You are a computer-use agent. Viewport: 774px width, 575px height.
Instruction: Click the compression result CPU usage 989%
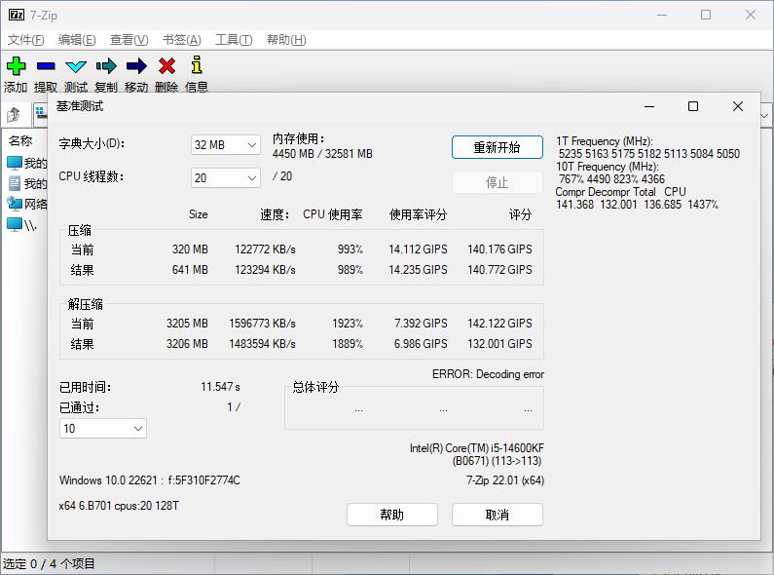[x=350, y=270]
